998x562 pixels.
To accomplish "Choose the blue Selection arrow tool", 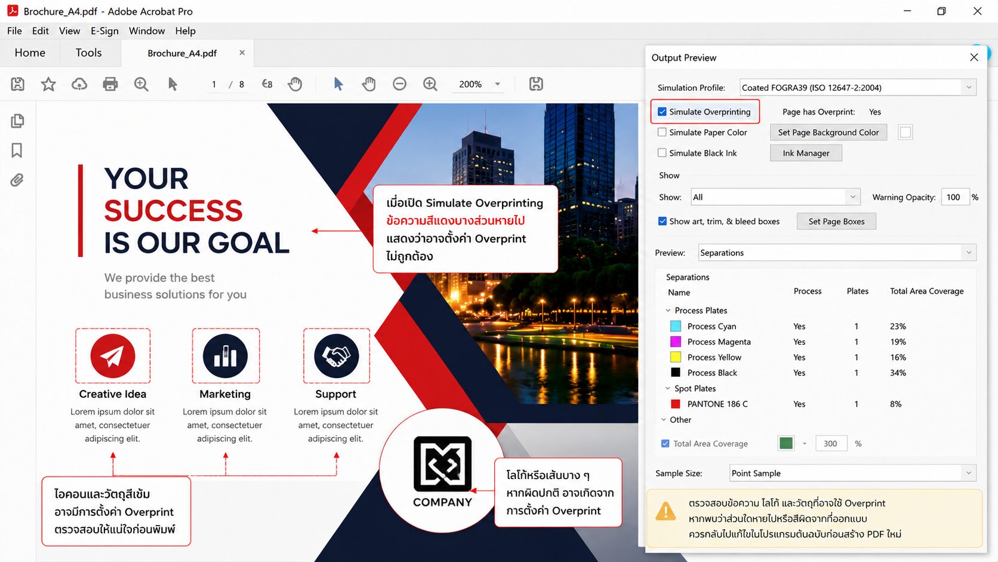I will point(338,84).
